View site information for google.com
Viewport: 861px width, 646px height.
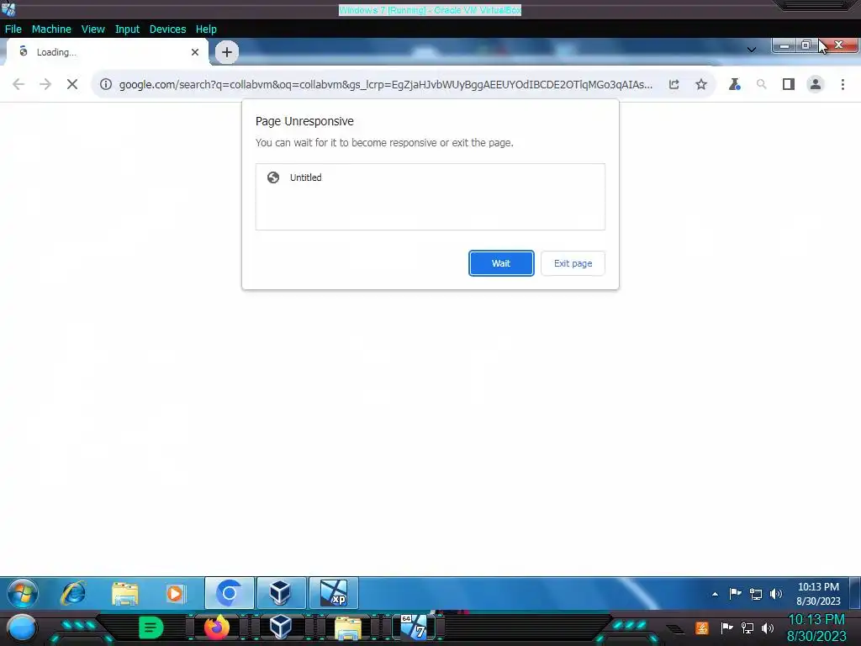tap(106, 84)
